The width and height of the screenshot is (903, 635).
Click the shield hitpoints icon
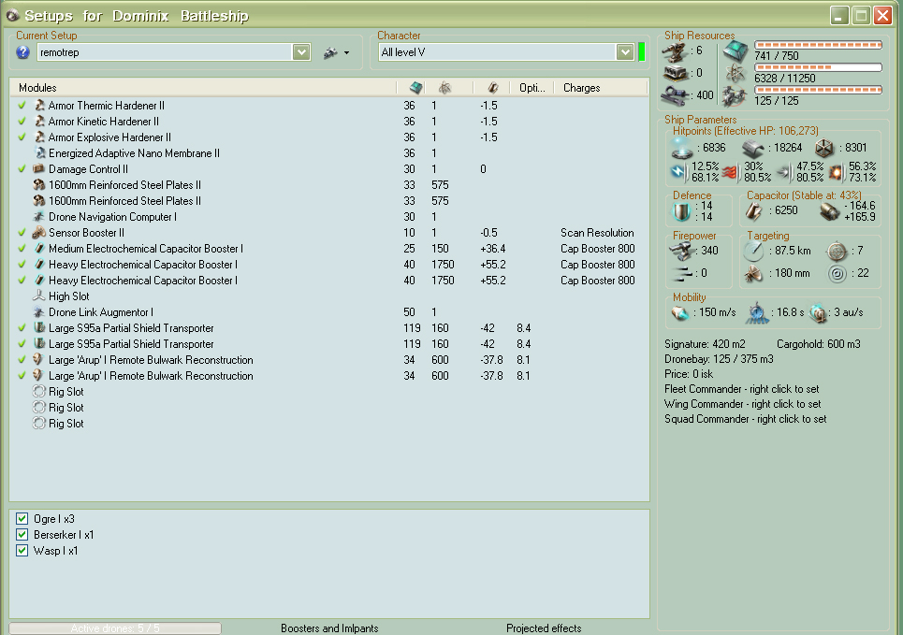(x=682, y=148)
